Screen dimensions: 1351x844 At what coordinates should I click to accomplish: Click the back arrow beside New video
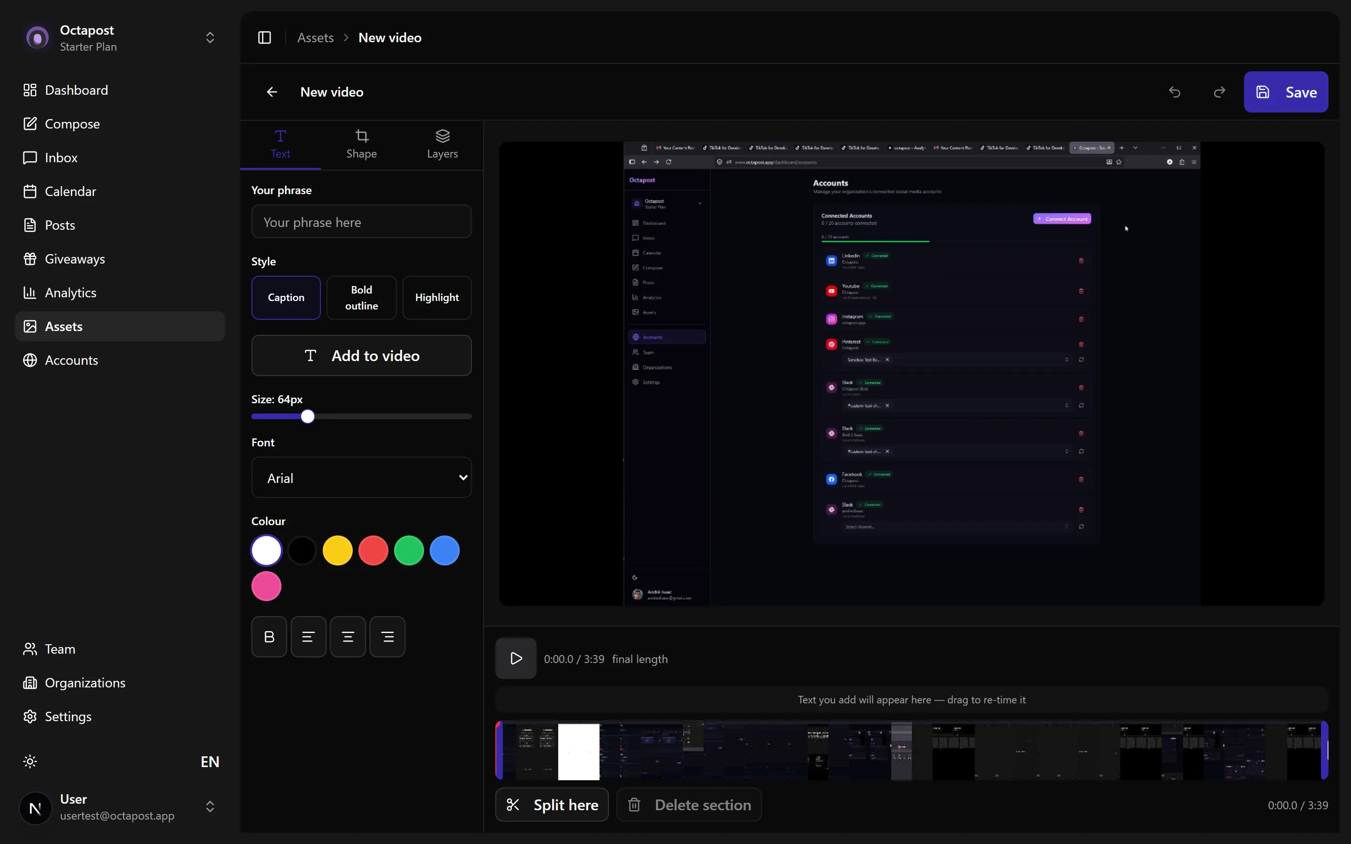[272, 92]
